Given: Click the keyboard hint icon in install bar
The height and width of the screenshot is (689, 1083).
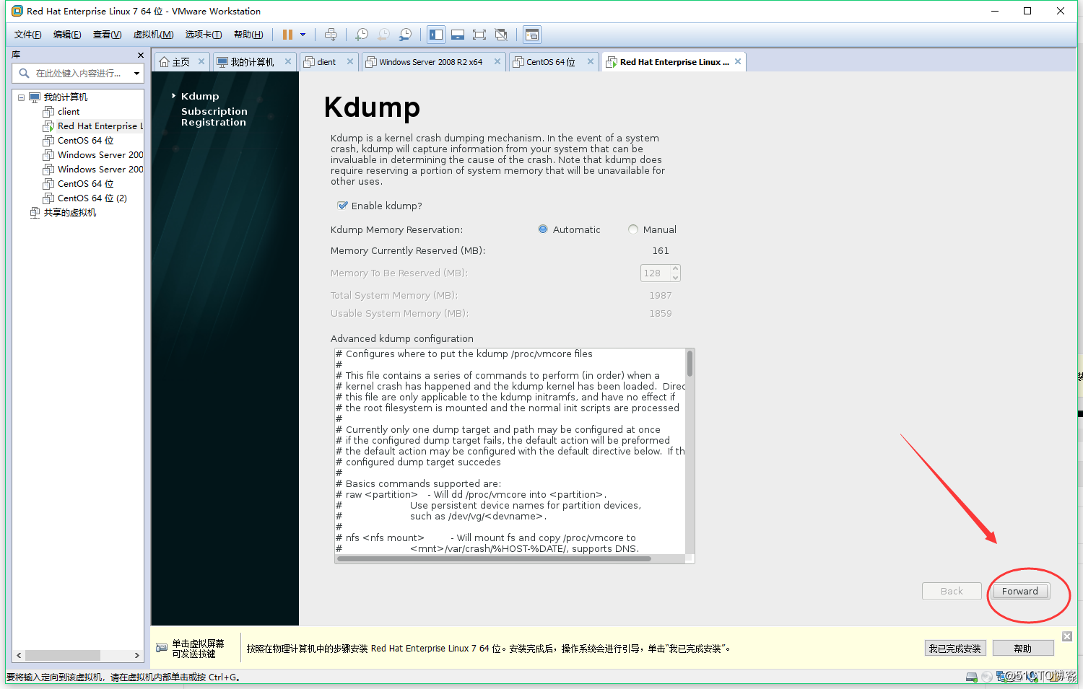Looking at the screenshot, I should coord(162,648).
